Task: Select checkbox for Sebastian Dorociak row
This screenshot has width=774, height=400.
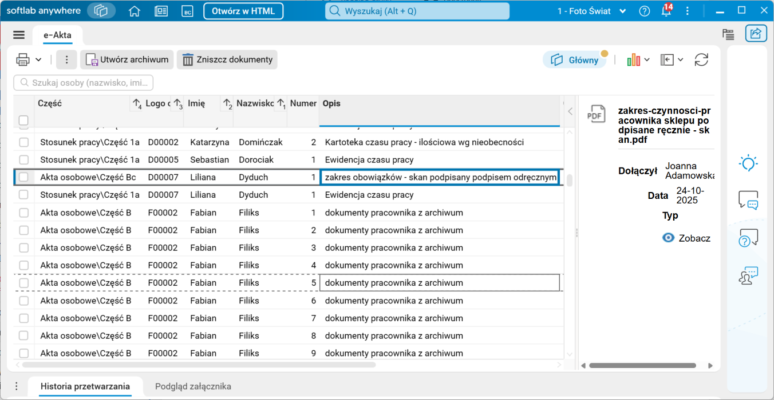Action: coord(23,159)
